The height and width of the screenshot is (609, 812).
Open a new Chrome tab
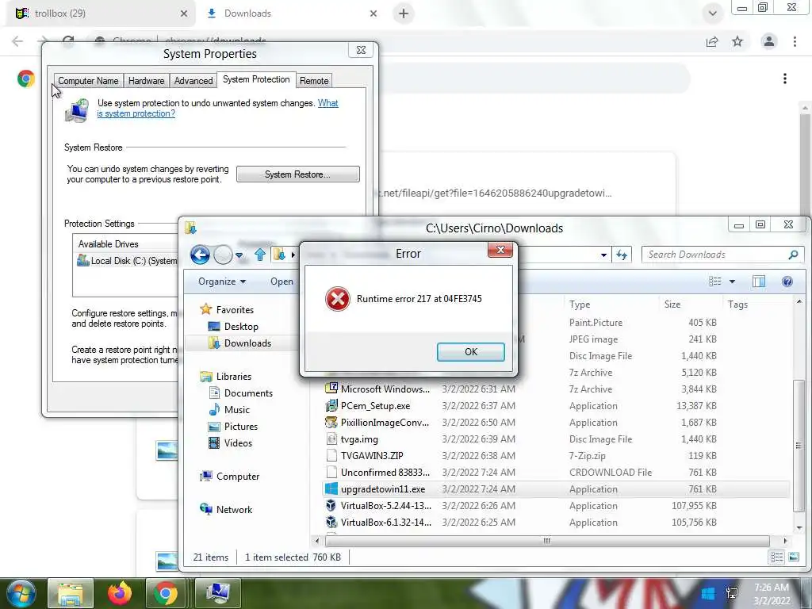coord(404,13)
